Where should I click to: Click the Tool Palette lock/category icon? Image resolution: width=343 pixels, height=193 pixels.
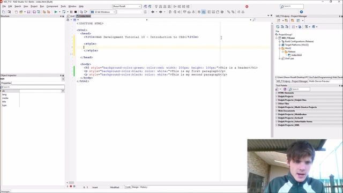(277, 89)
